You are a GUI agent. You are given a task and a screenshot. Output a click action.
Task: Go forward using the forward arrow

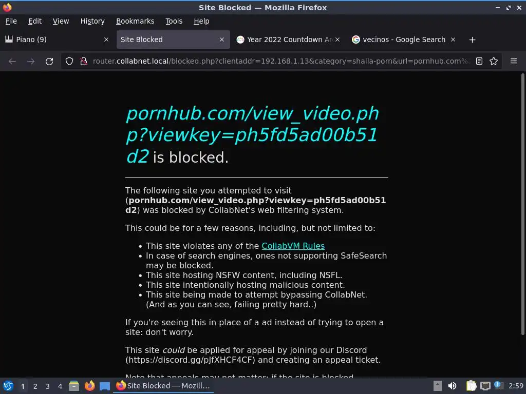pyautogui.click(x=30, y=62)
